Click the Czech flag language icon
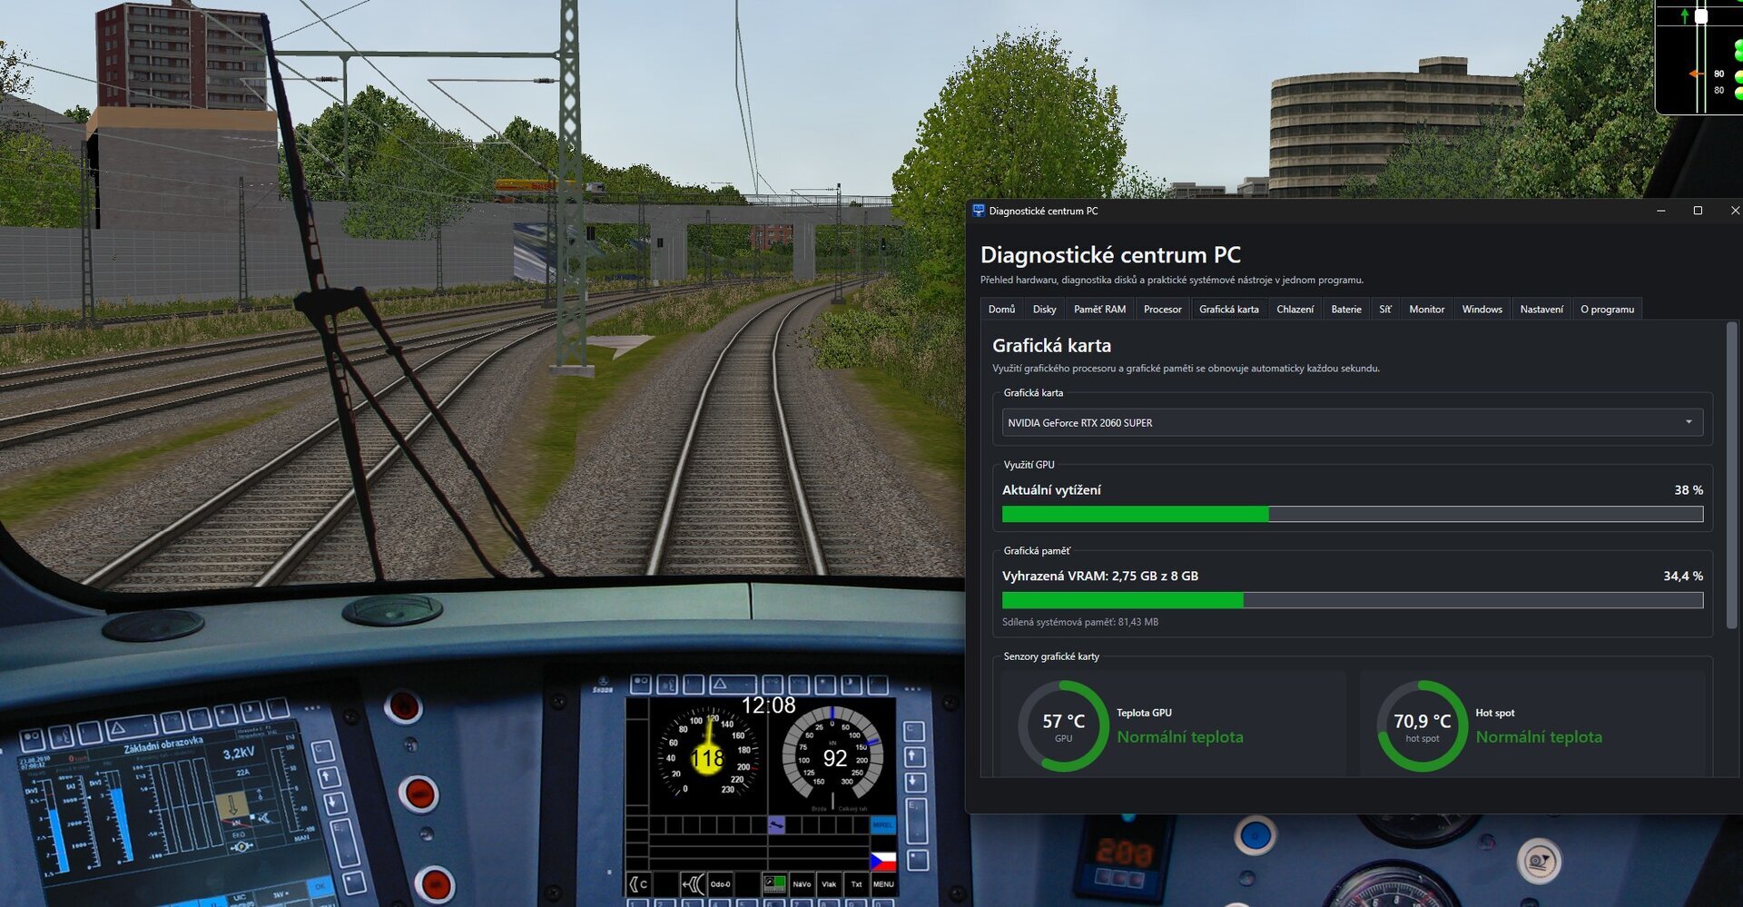 point(883,860)
